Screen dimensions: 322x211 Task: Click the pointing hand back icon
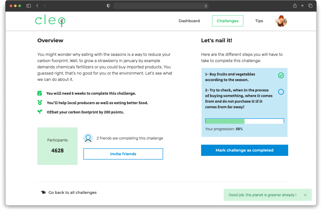click(43, 192)
